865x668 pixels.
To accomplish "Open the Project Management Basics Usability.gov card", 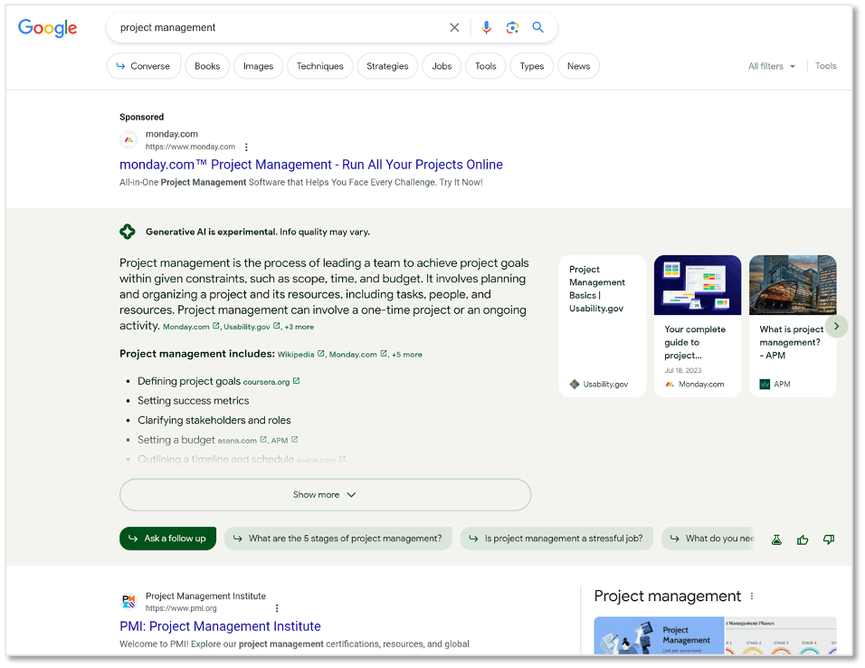I will (602, 326).
